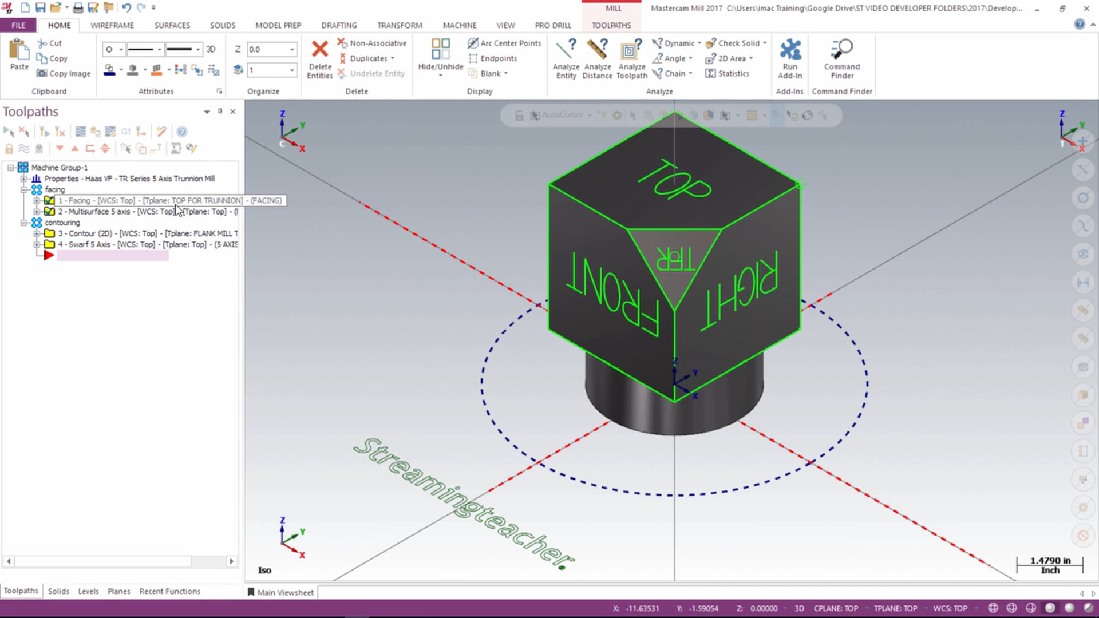Switch to the Levels panel tab
Image resolution: width=1099 pixels, height=618 pixels.
88,591
